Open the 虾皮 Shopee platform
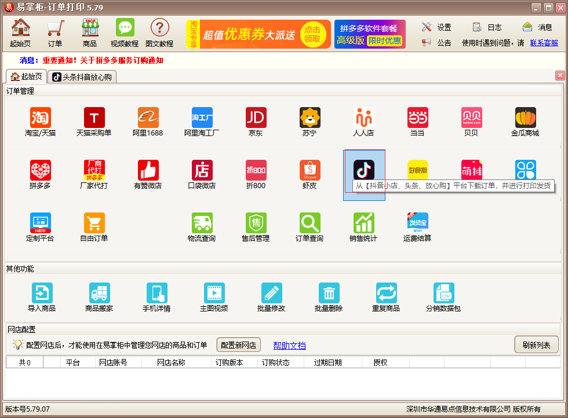568x418 pixels. pos(310,175)
